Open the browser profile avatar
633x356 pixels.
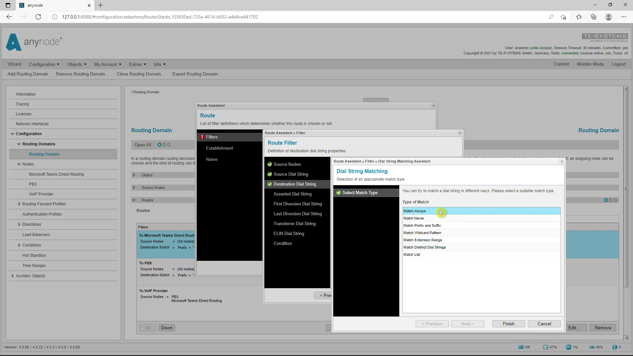click(x=609, y=17)
